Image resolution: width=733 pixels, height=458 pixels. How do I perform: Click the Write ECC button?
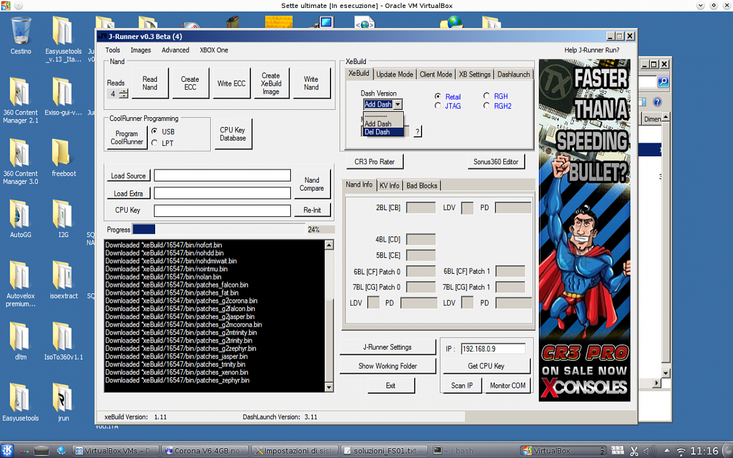[x=232, y=83]
